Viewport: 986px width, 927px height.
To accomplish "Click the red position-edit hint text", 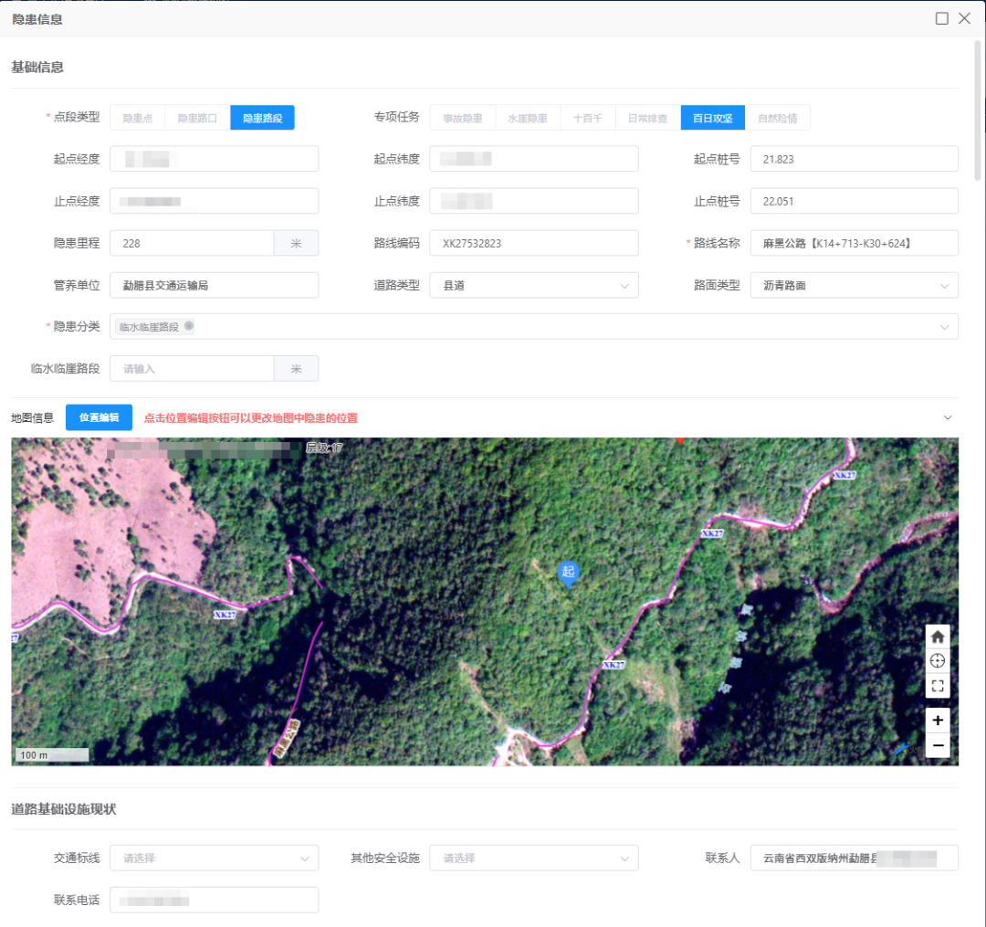I will 251,417.
